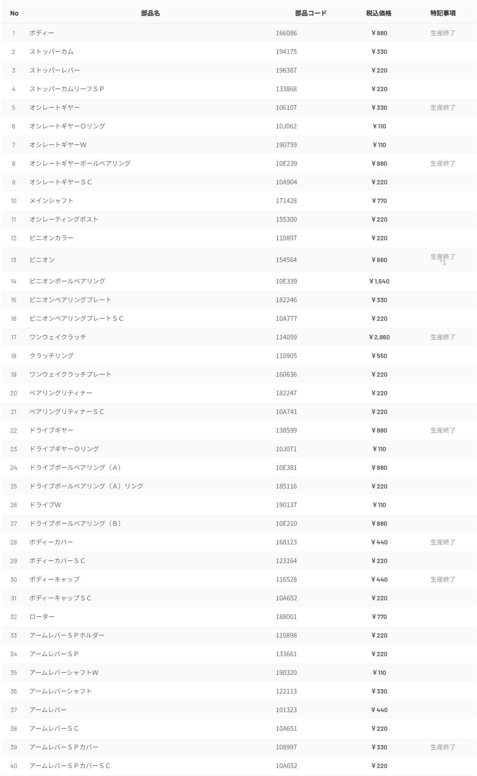Click the 部品コード column header

311,13
